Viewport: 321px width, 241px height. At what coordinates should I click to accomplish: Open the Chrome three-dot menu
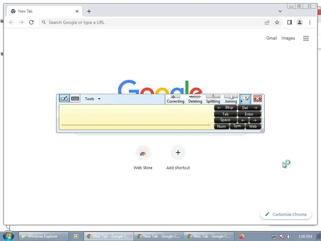tap(310, 22)
